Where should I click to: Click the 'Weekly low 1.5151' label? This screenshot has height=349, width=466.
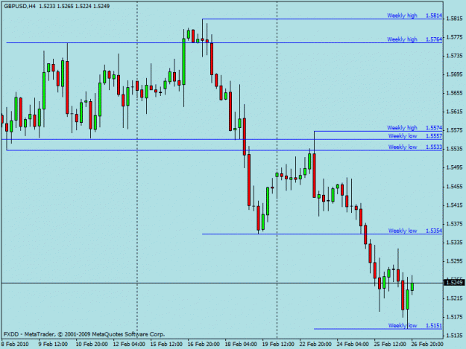(415, 326)
